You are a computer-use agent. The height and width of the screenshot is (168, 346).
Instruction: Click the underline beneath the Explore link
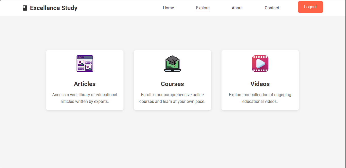point(203,11)
